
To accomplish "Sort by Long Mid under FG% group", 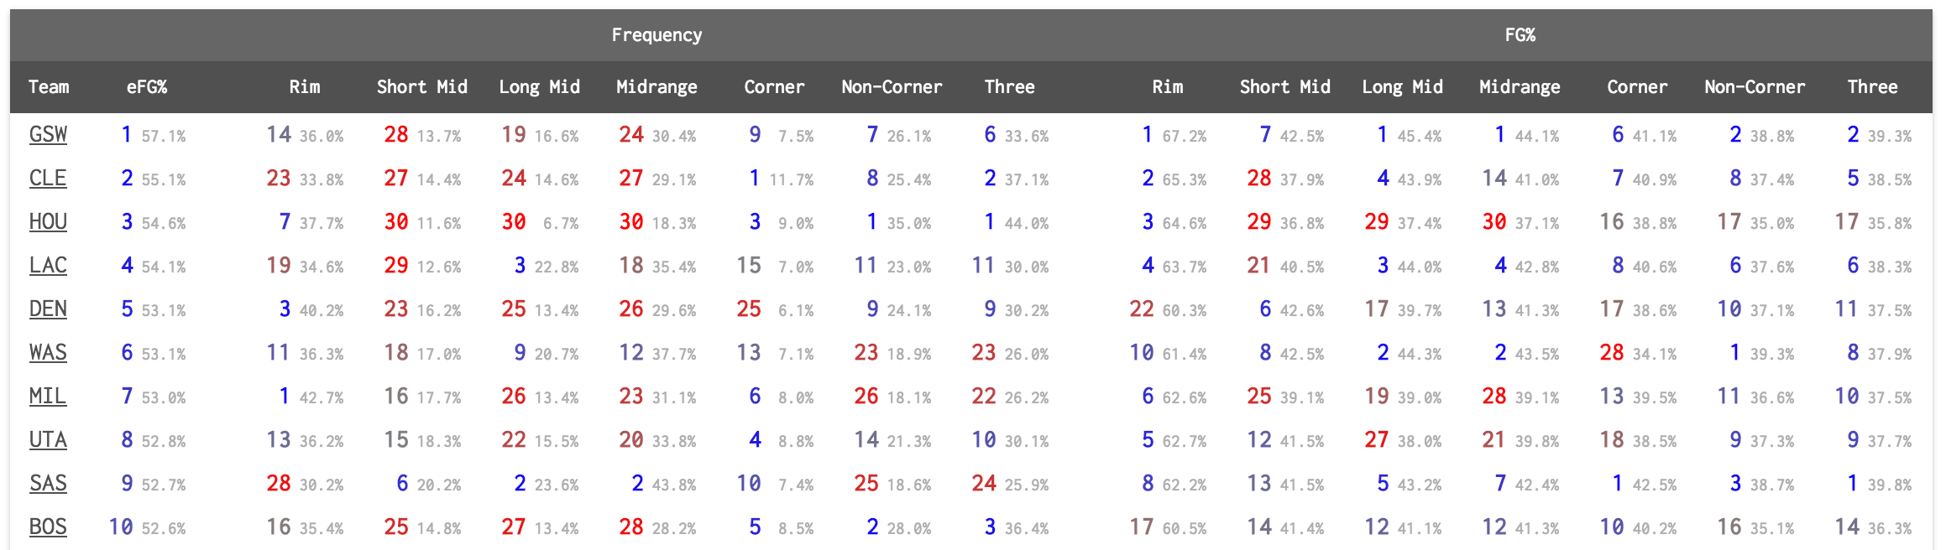I will [x=1402, y=87].
